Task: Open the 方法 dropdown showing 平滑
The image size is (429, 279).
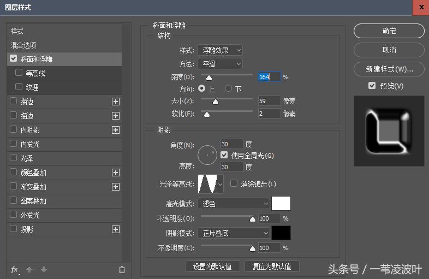Action: pos(221,64)
